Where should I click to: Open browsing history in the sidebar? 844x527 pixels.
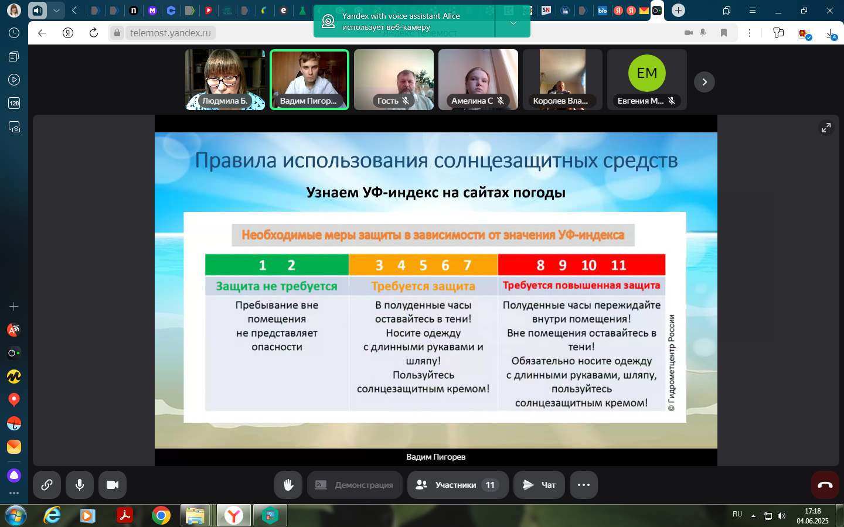point(14,33)
